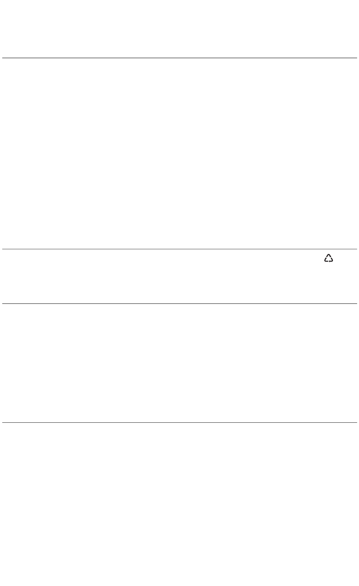Click the blank header area above the first divider
This screenshot has width=359, height=586.
tap(179, 29)
